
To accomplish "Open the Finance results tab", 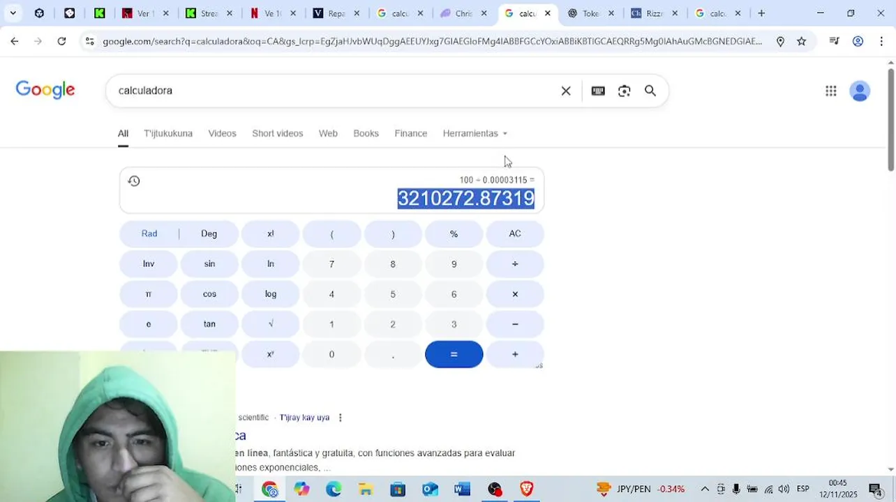I will pyautogui.click(x=410, y=133).
